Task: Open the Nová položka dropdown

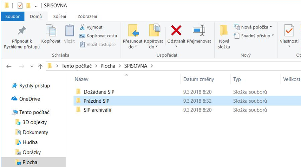Action: click(x=253, y=27)
